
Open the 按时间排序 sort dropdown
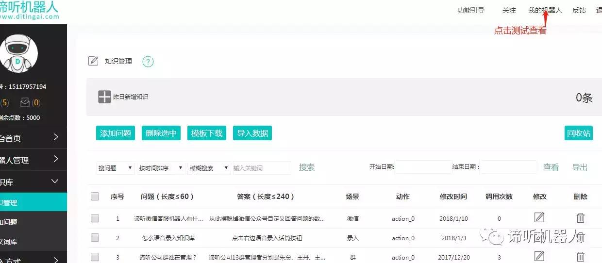point(161,168)
